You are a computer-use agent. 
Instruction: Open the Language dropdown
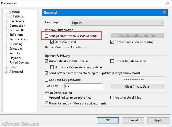[x=117, y=23]
